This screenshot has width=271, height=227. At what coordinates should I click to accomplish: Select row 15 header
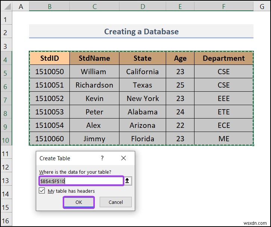6,206
